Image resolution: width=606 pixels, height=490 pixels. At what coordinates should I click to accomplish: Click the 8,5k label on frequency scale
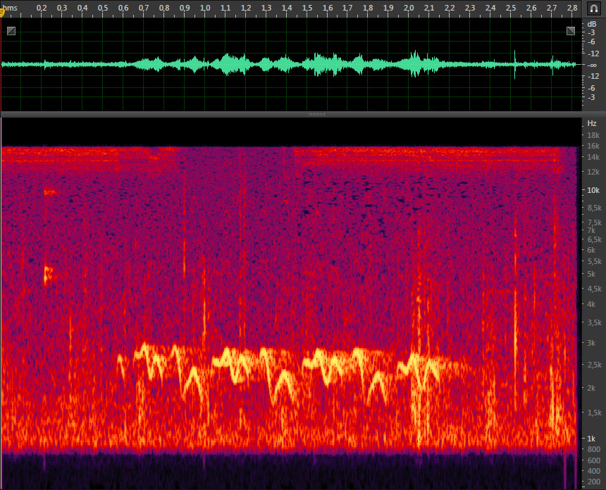tap(595, 208)
